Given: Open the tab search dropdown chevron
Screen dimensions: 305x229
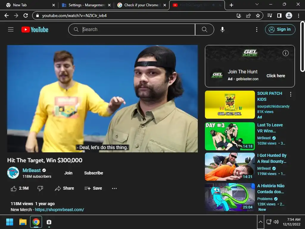Looking at the screenshot, I should pyautogui.click(x=257, y=4).
